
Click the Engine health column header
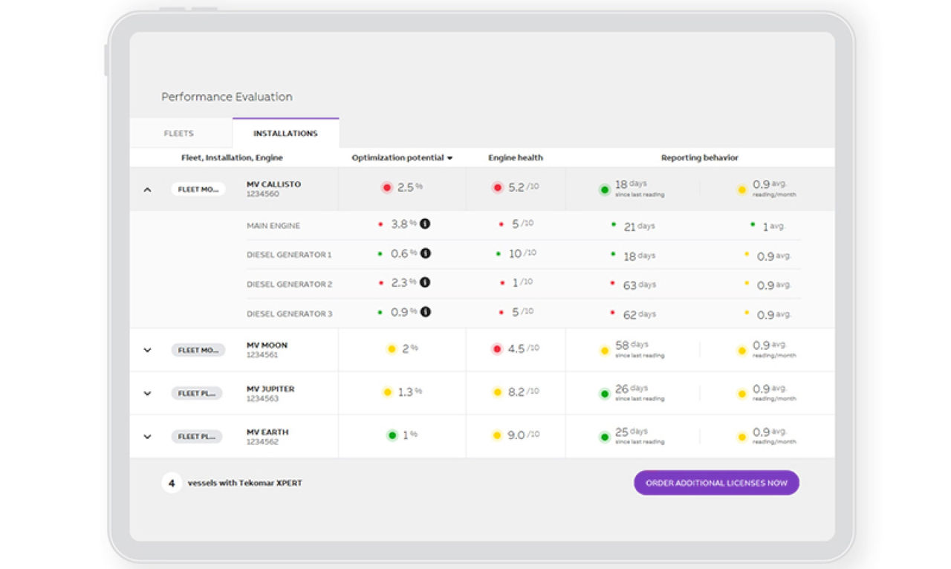click(x=515, y=157)
